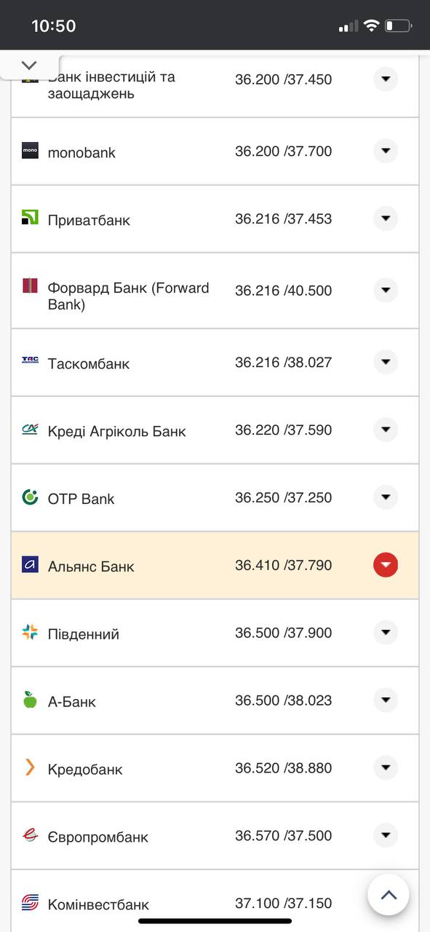This screenshot has height=932, width=430.
Task: Click the Кредобанк orange arrow logo
Action: pos(29,767)
